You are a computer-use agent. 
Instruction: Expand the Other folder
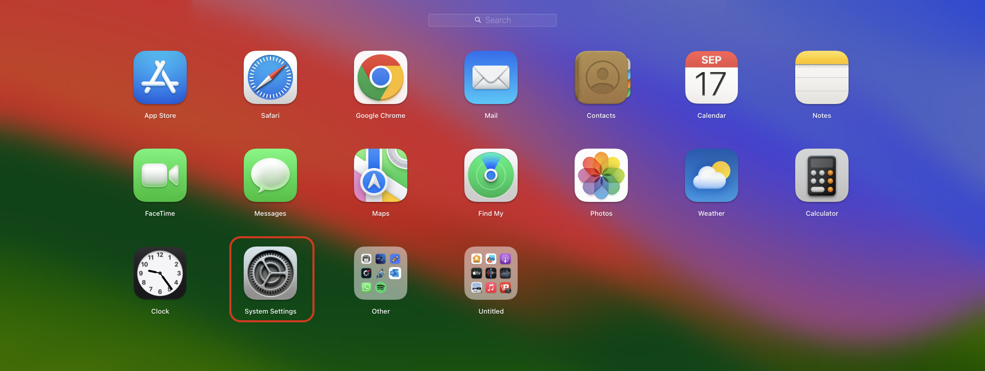coord(381,273)
